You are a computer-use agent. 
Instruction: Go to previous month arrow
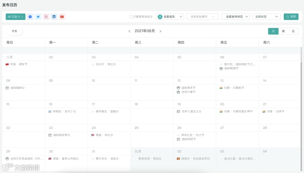(x=129, y=31)
